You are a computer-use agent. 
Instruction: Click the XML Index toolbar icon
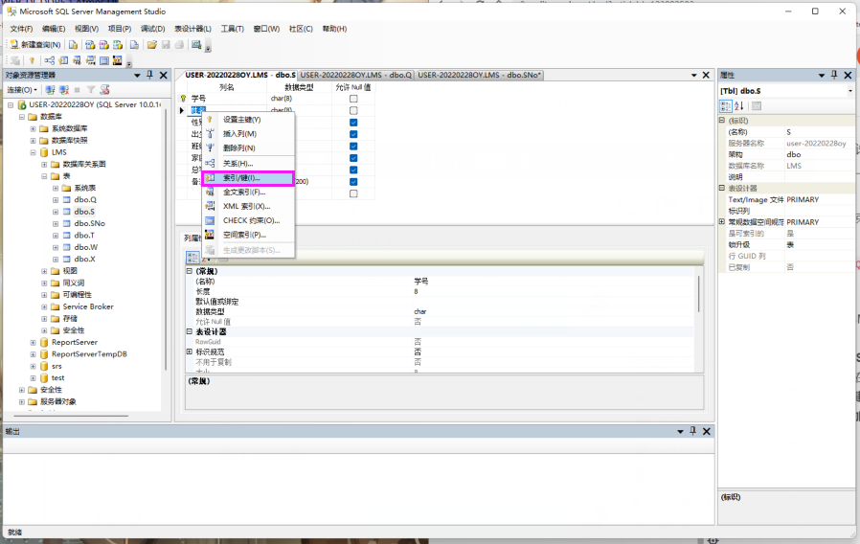point(90,60)
